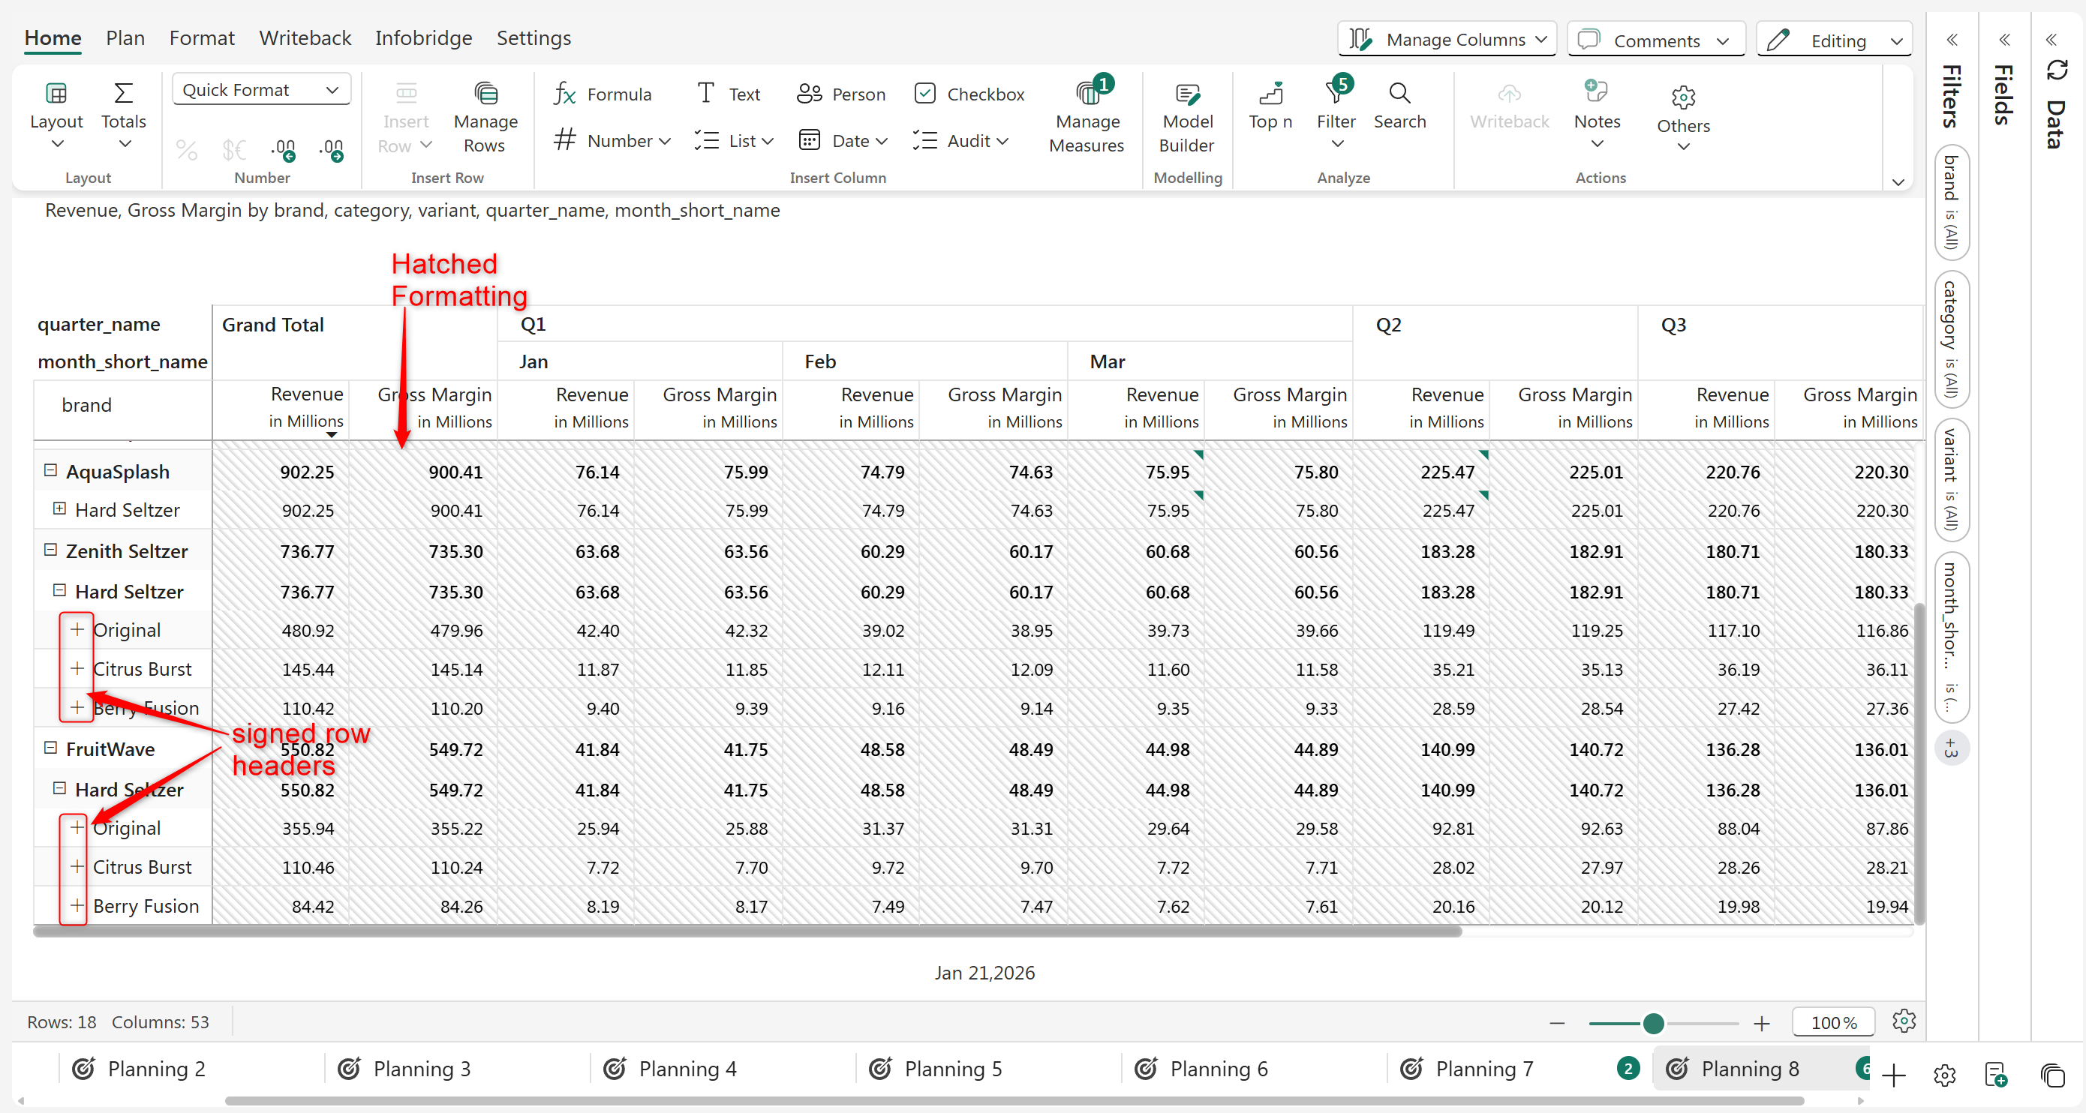Click the zoom slider handle

(x=1653, y=1023)
